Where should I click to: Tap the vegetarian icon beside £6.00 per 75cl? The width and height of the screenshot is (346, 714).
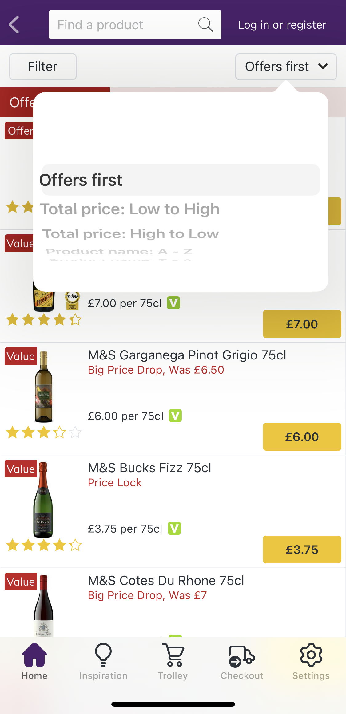[175, 416]
